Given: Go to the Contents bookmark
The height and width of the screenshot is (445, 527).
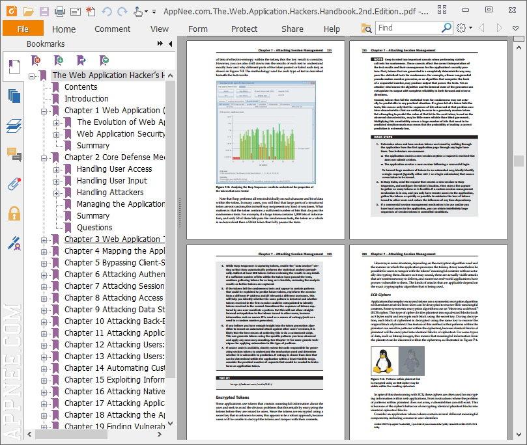Looking at the screenshot, I should [x=81, y=87].
